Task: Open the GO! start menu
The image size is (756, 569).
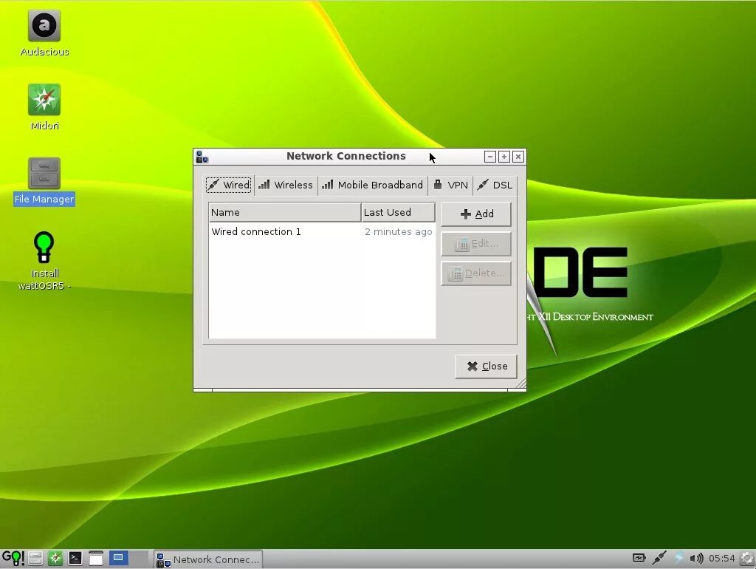Action: [13, 559]
